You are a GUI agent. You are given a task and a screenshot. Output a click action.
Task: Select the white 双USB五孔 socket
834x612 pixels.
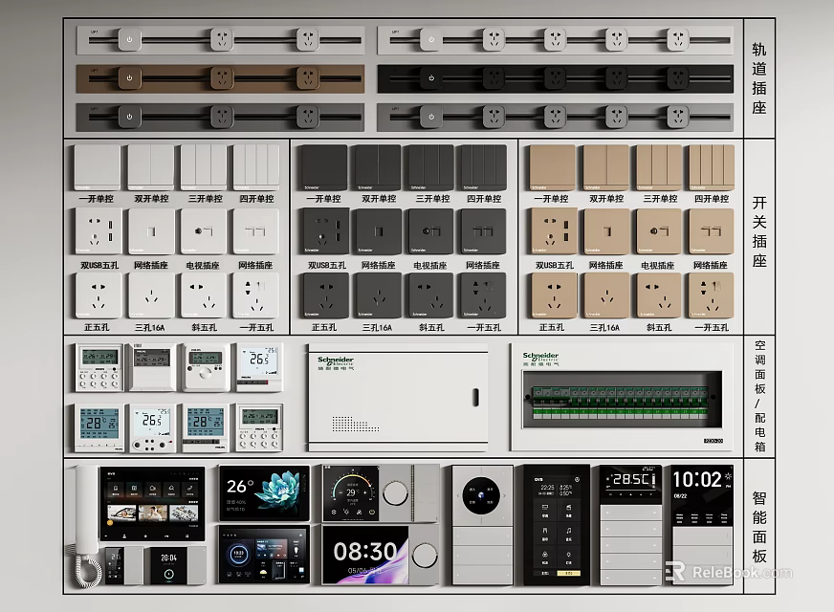(99, 231)
